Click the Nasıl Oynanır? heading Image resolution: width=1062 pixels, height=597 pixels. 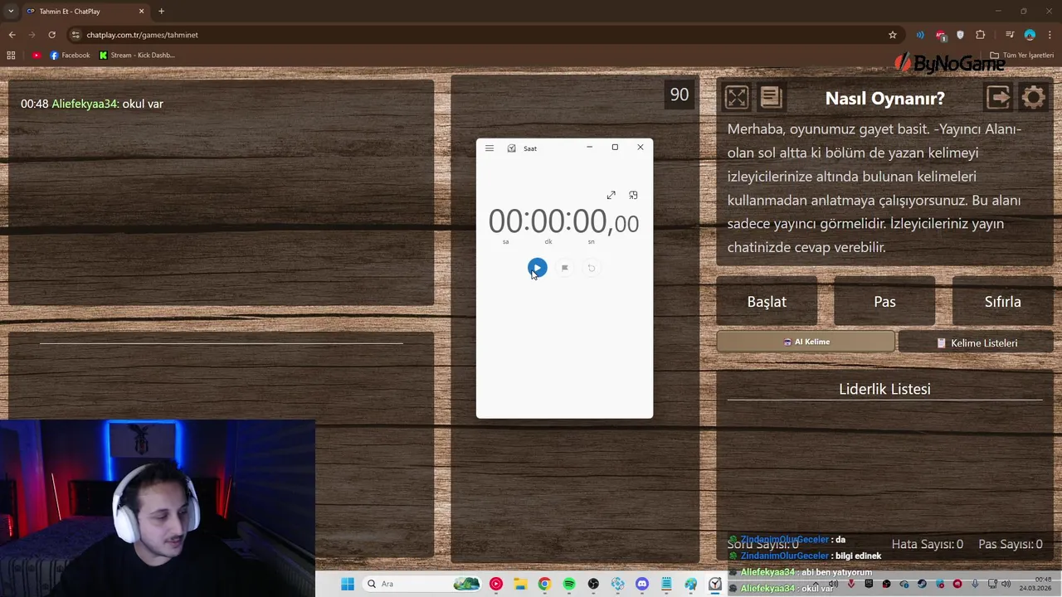(x=884, y=98)
